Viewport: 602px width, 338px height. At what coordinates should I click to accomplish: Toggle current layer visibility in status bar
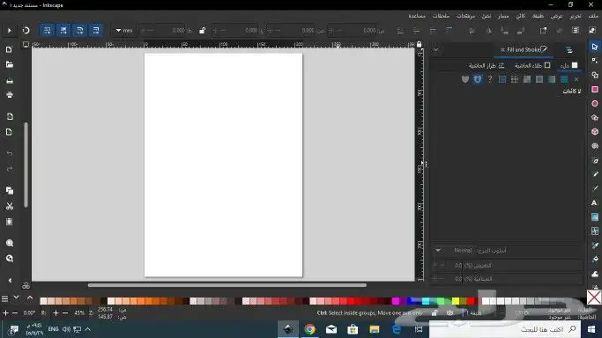450,313
